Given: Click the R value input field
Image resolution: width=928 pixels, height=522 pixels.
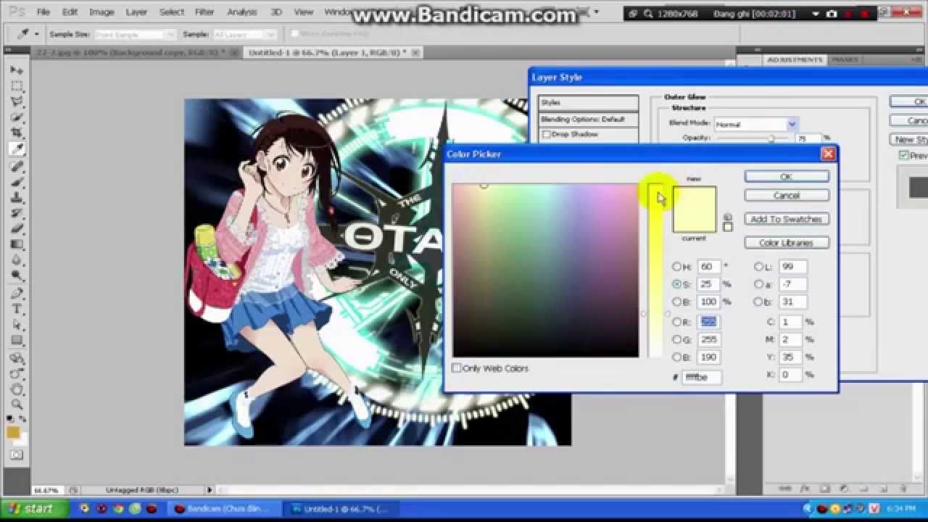Looking at the screenshot, I should 708,322.
